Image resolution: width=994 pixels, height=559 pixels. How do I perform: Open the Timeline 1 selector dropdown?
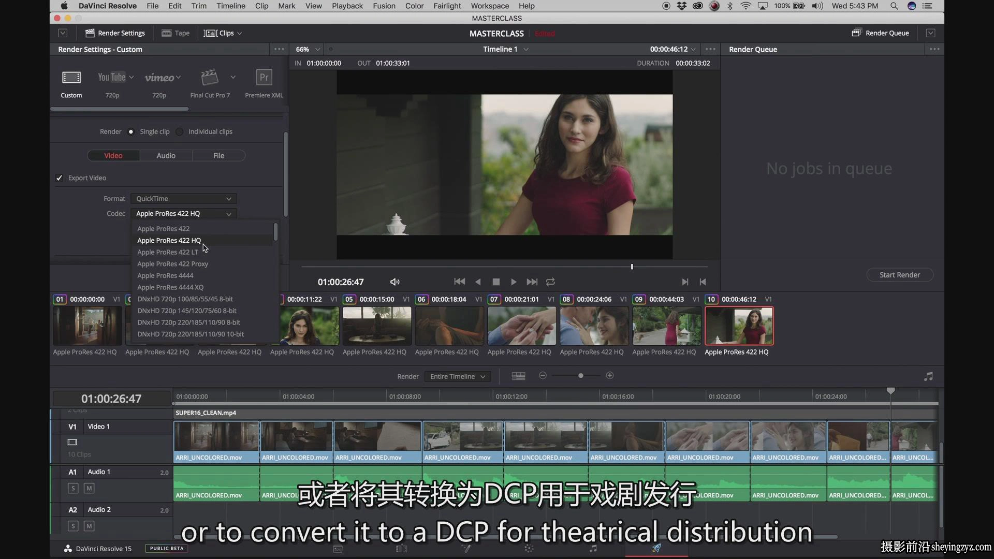point(506,49)
